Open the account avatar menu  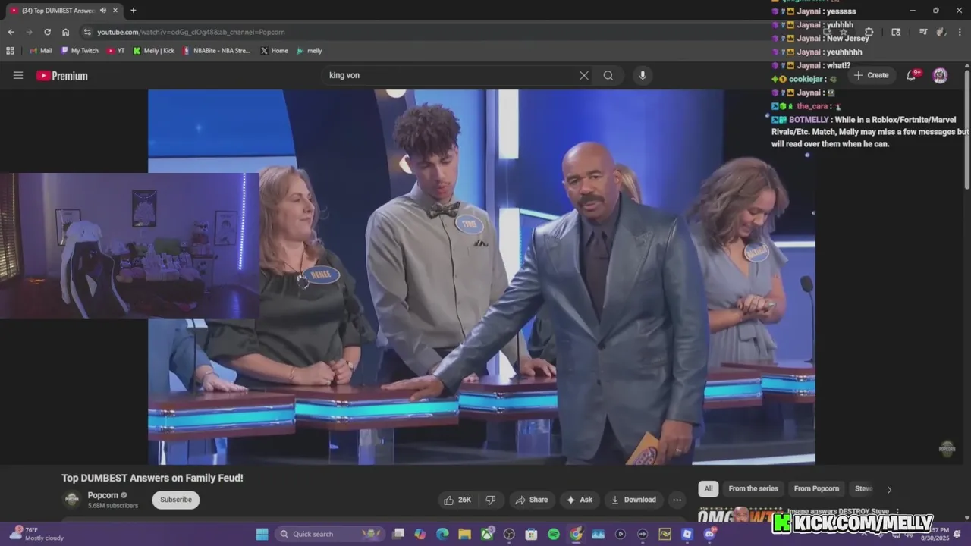pos(940,75)
